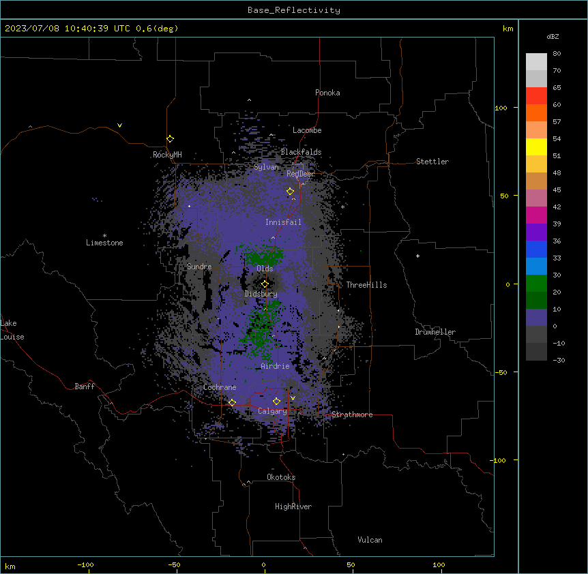The width and height of the screenshot is (588, 574).
Task: Select the magenta 42-39 dBZ legend swatch
Action: [x=536, y=215]
